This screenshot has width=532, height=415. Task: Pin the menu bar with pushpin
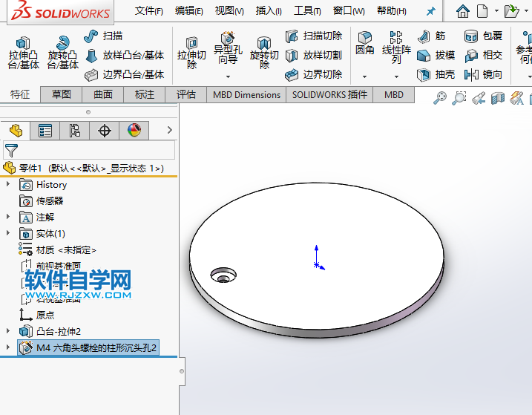pos(430,11)
